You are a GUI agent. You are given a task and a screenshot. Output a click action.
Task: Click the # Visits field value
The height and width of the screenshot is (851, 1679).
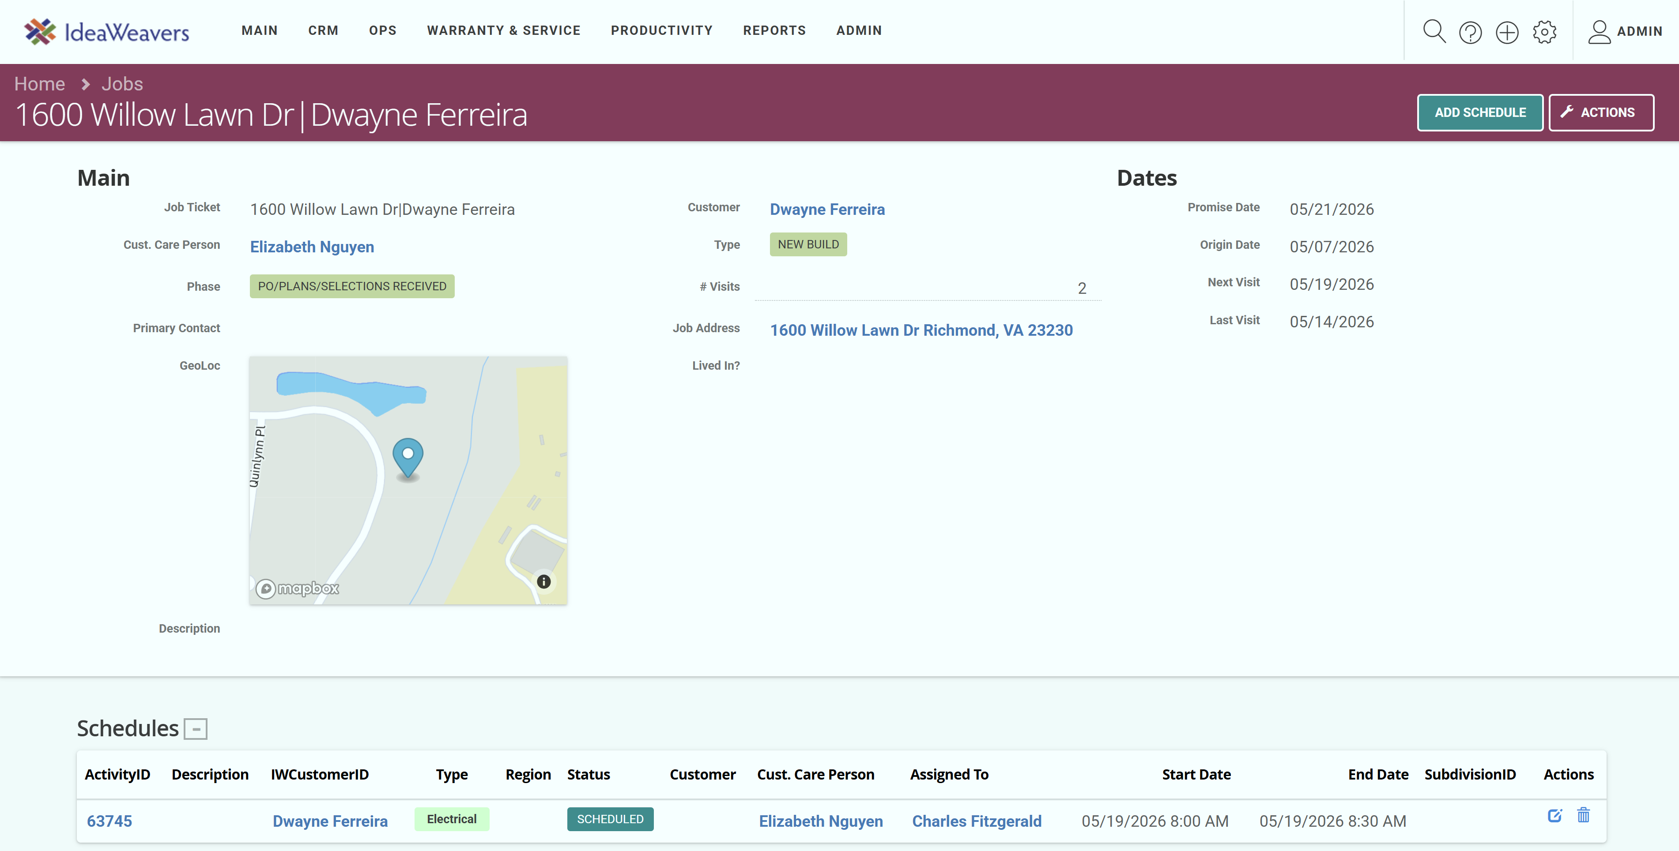coord(928,289)
